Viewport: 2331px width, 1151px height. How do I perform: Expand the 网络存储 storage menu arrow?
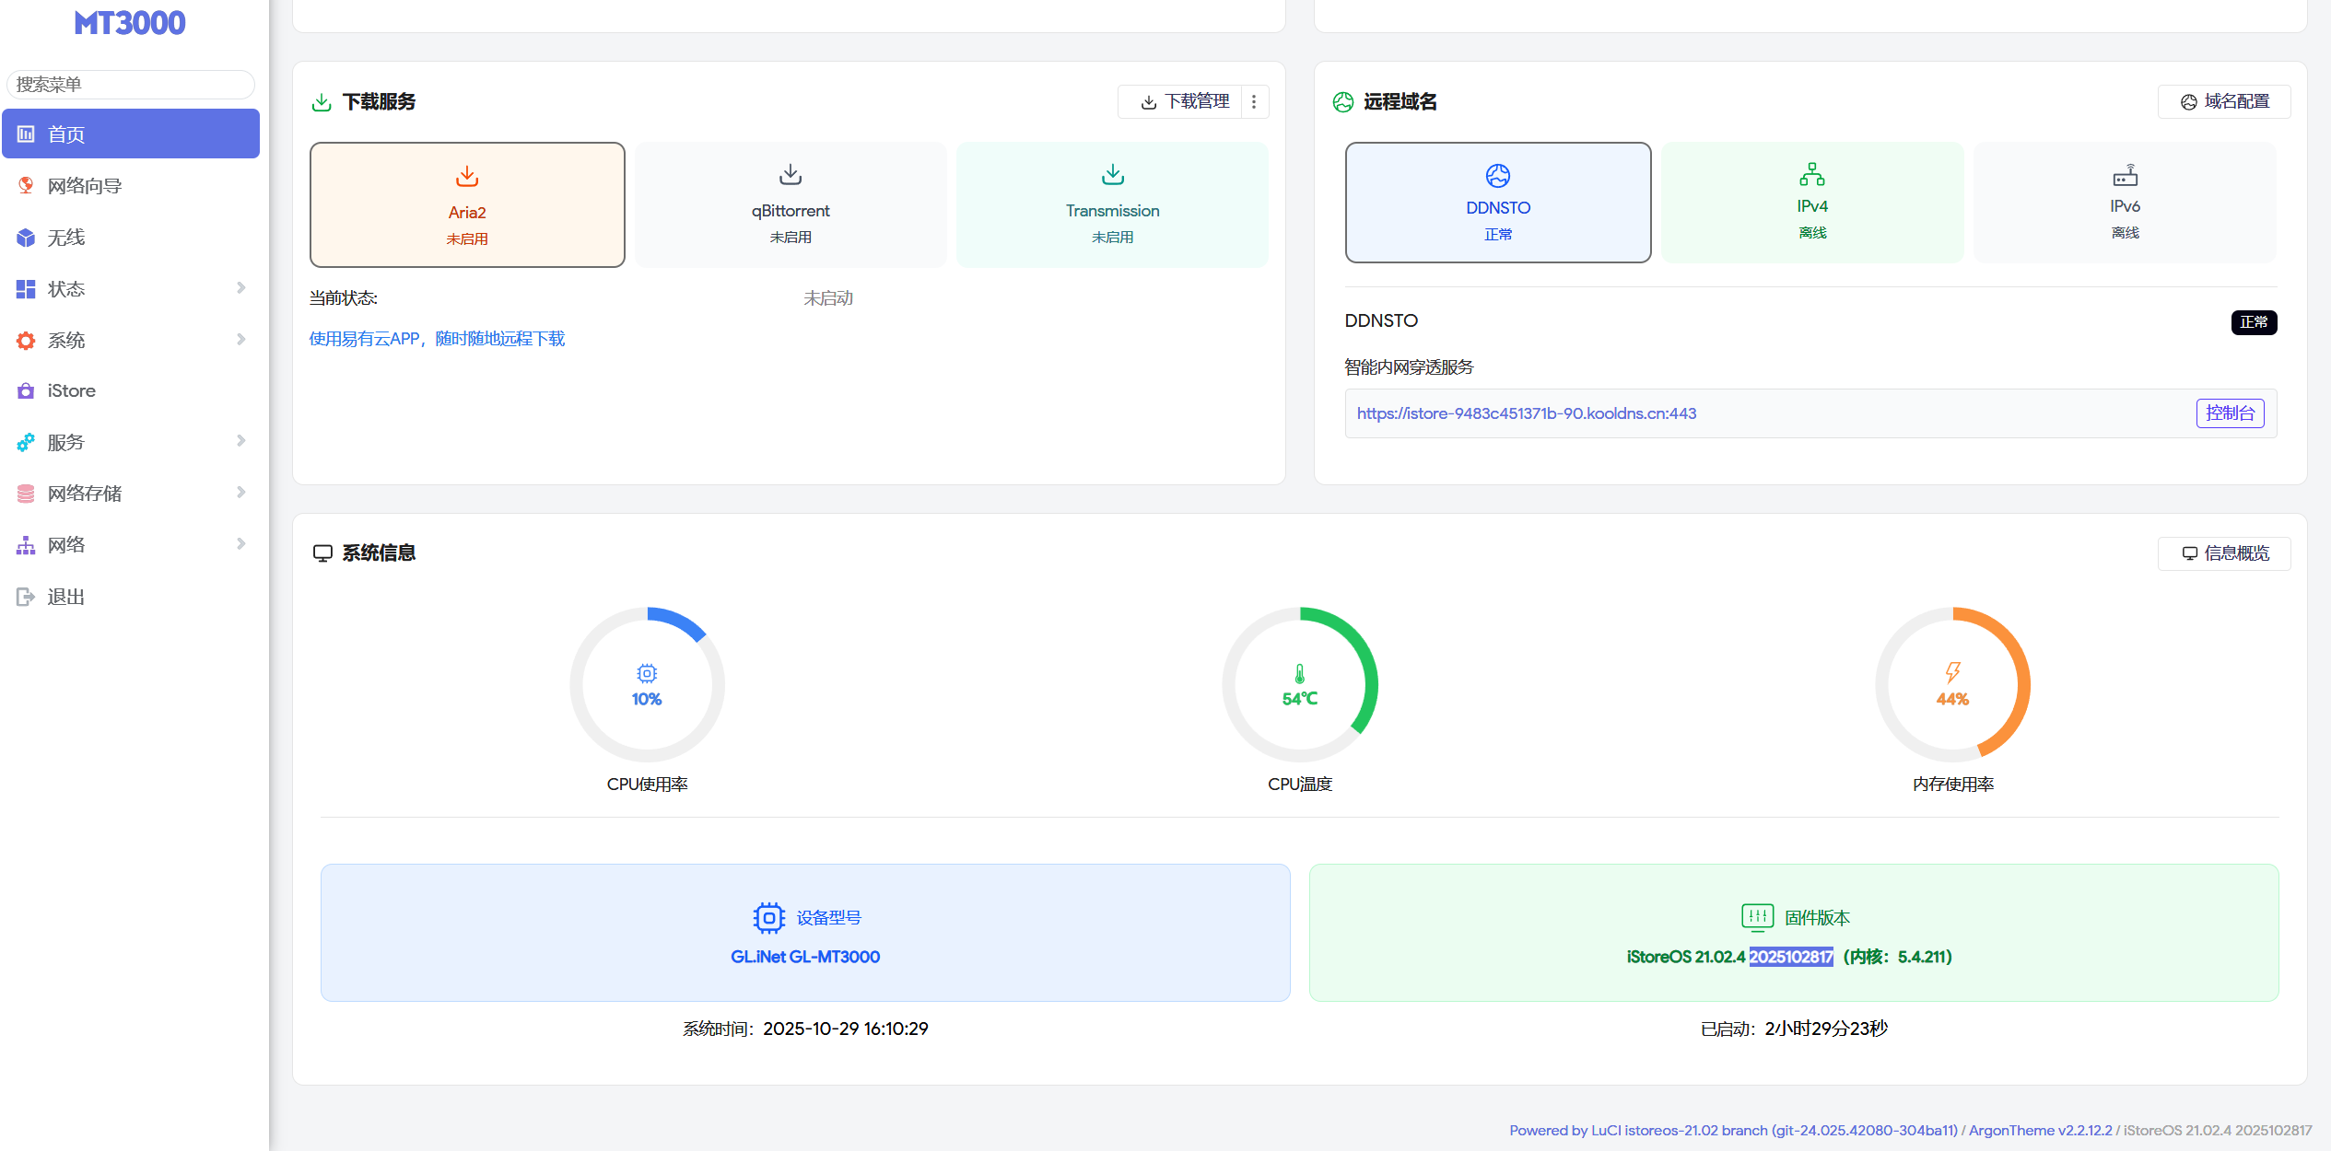click(240, 493)
